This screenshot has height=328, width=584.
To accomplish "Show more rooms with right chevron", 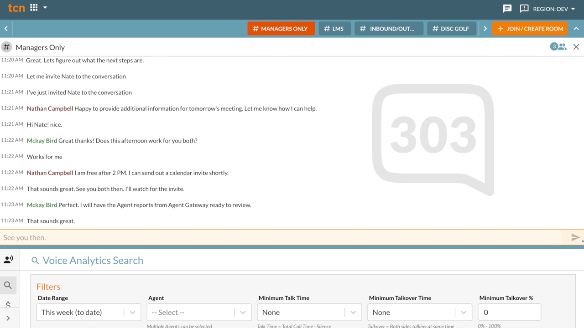I will 485,29.
